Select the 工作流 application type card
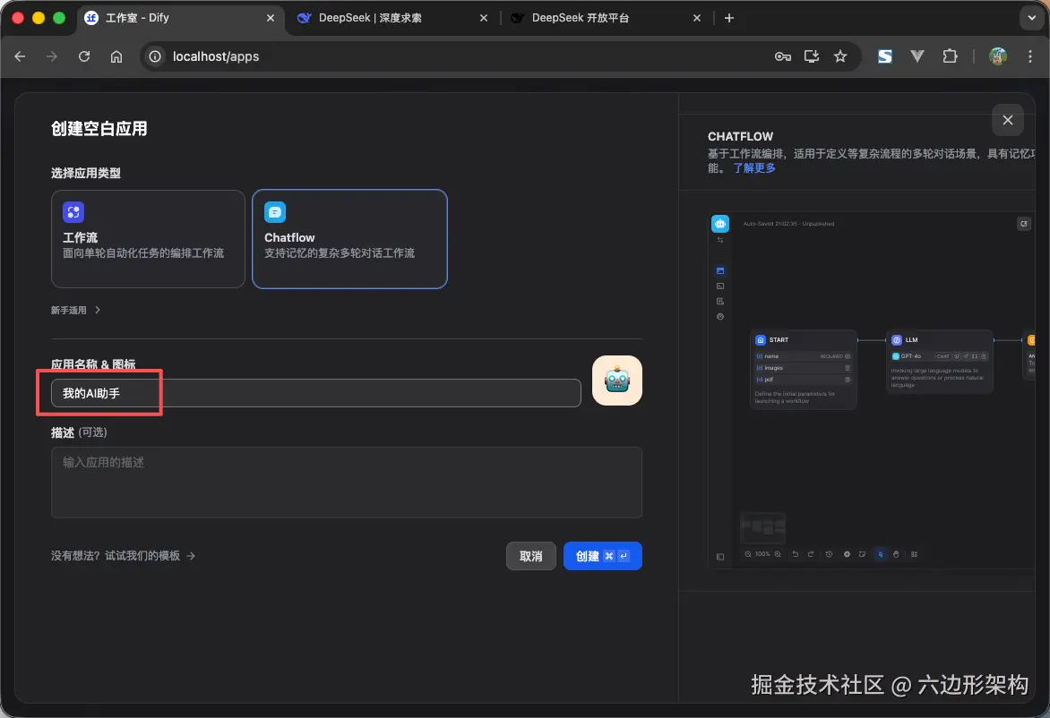 [x=148, y=238]
